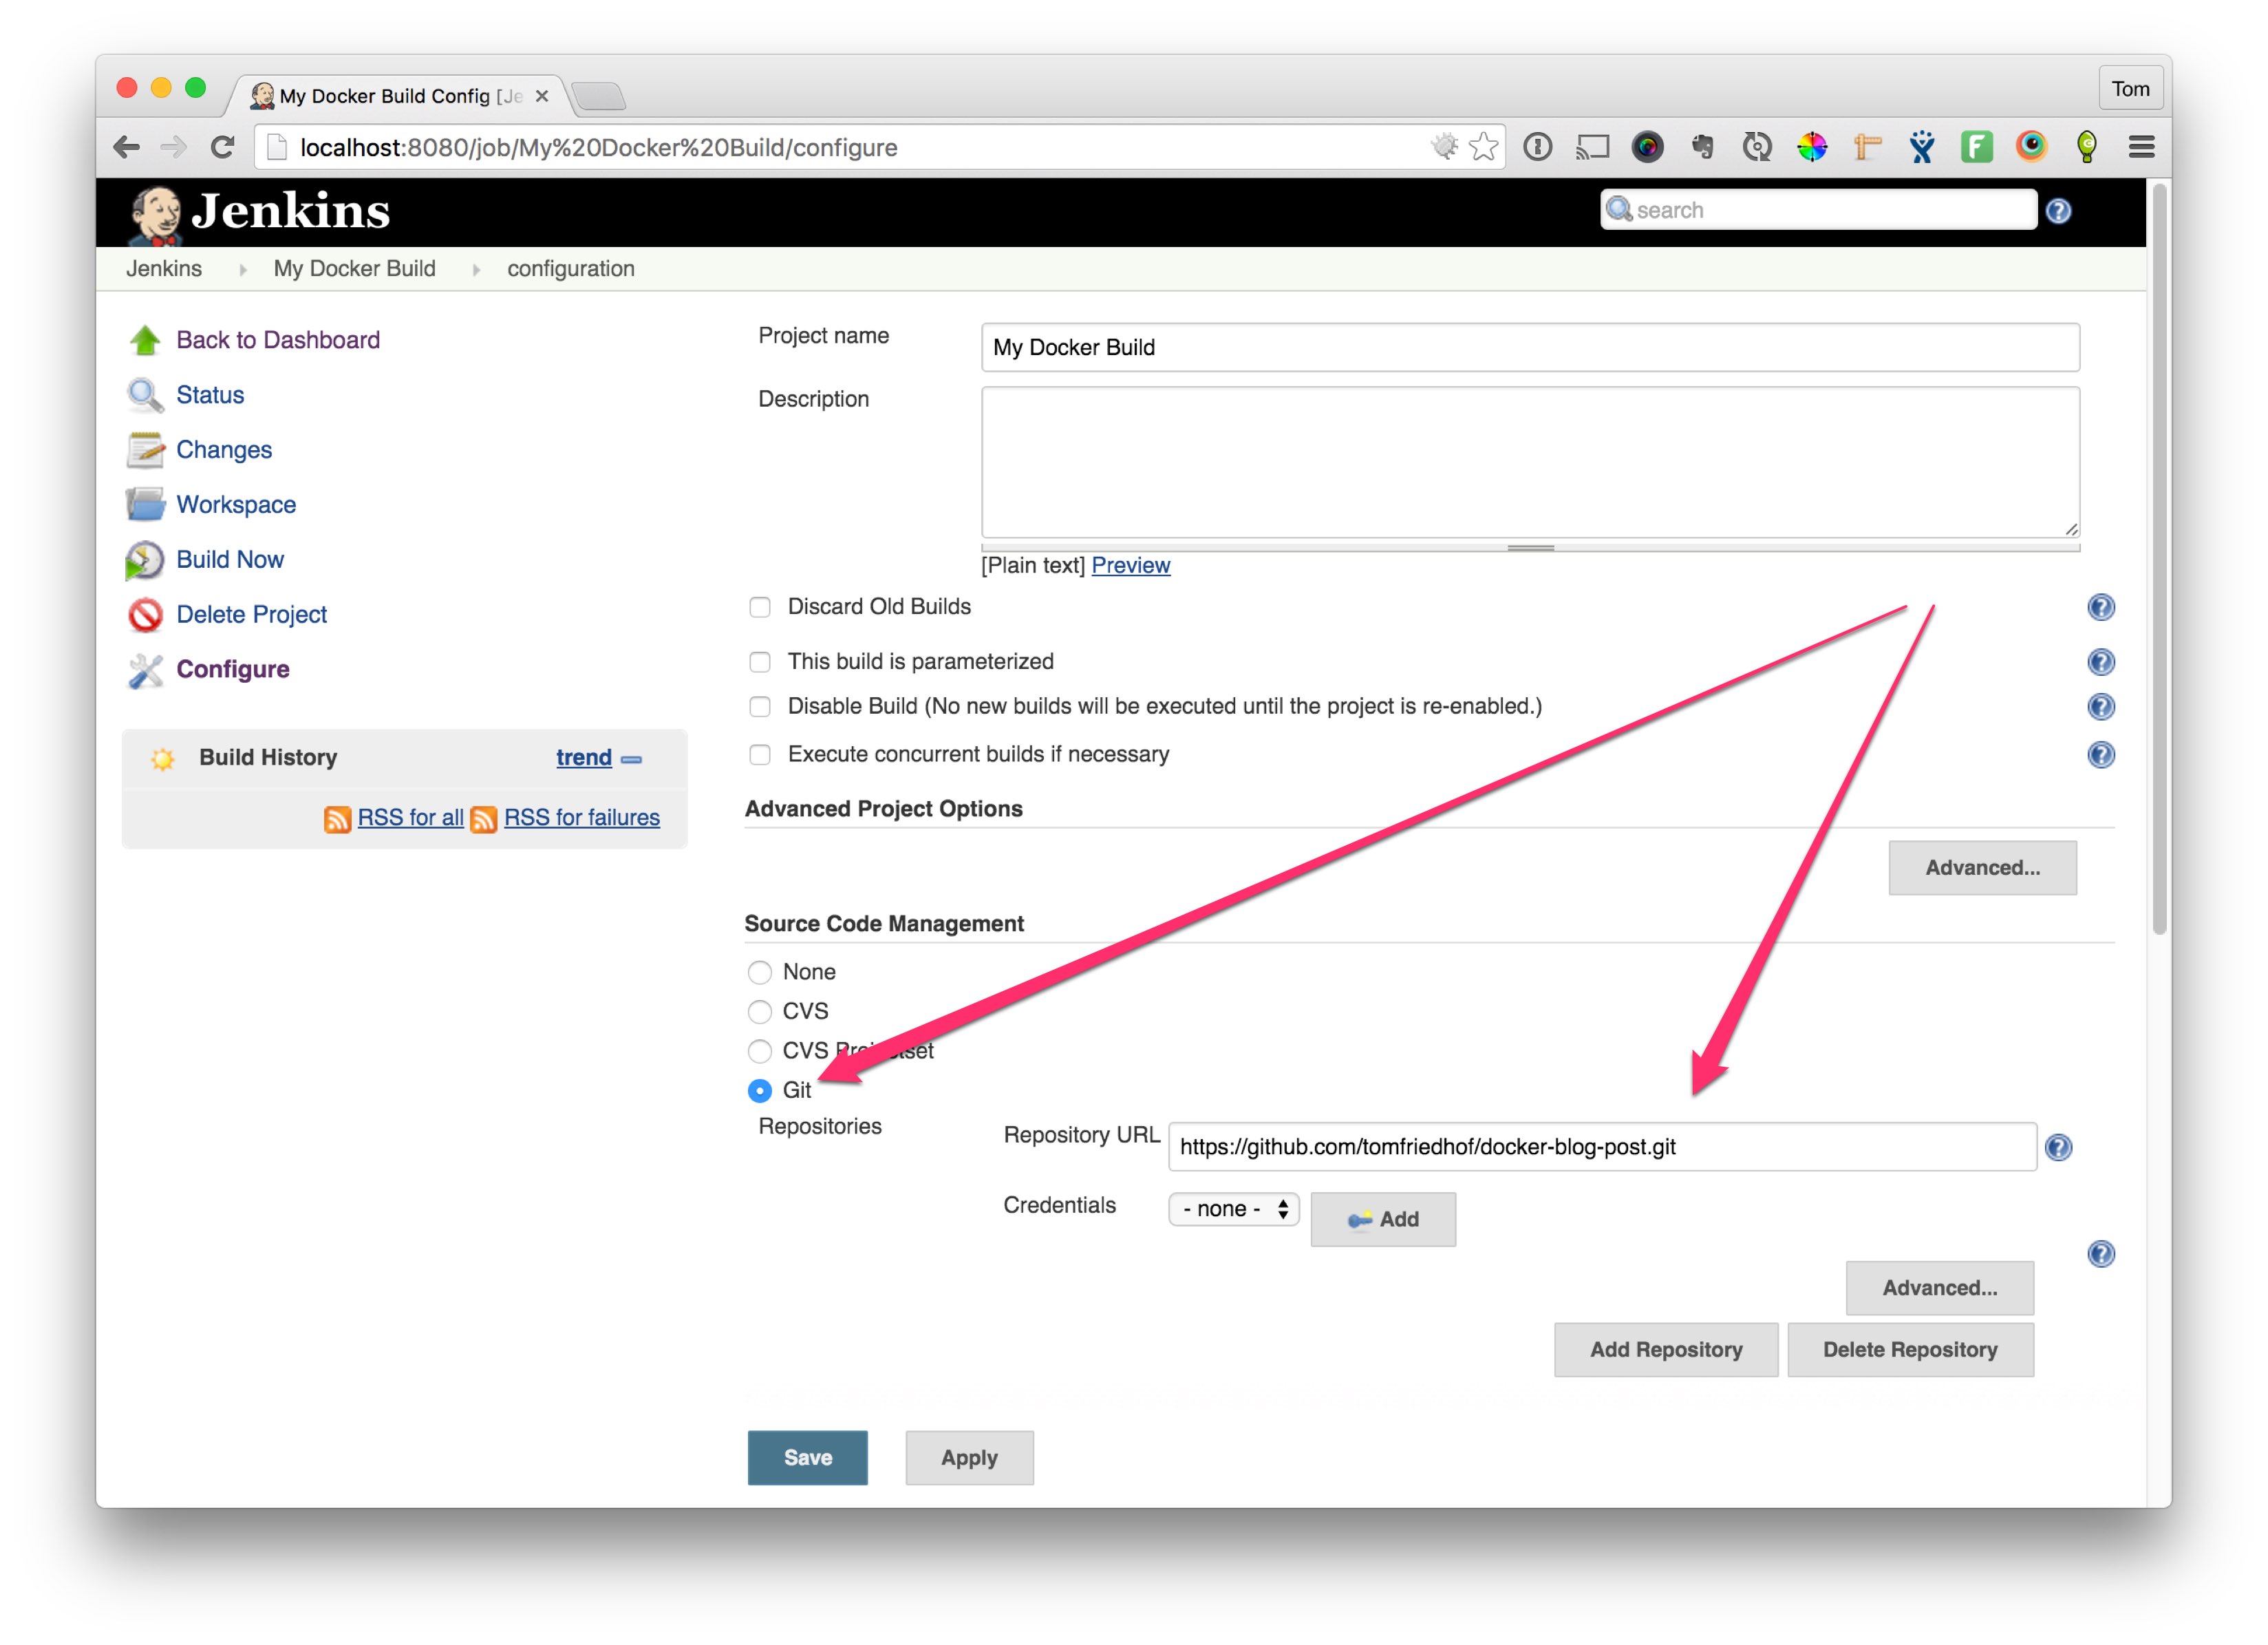The width and height of the screenshot is (2268, 1645).
Task: Open help for This build is parameterized
Action: (2100, 662)
